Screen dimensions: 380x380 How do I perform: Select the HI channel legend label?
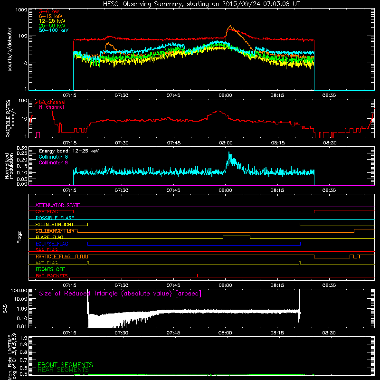pos(51,107)
